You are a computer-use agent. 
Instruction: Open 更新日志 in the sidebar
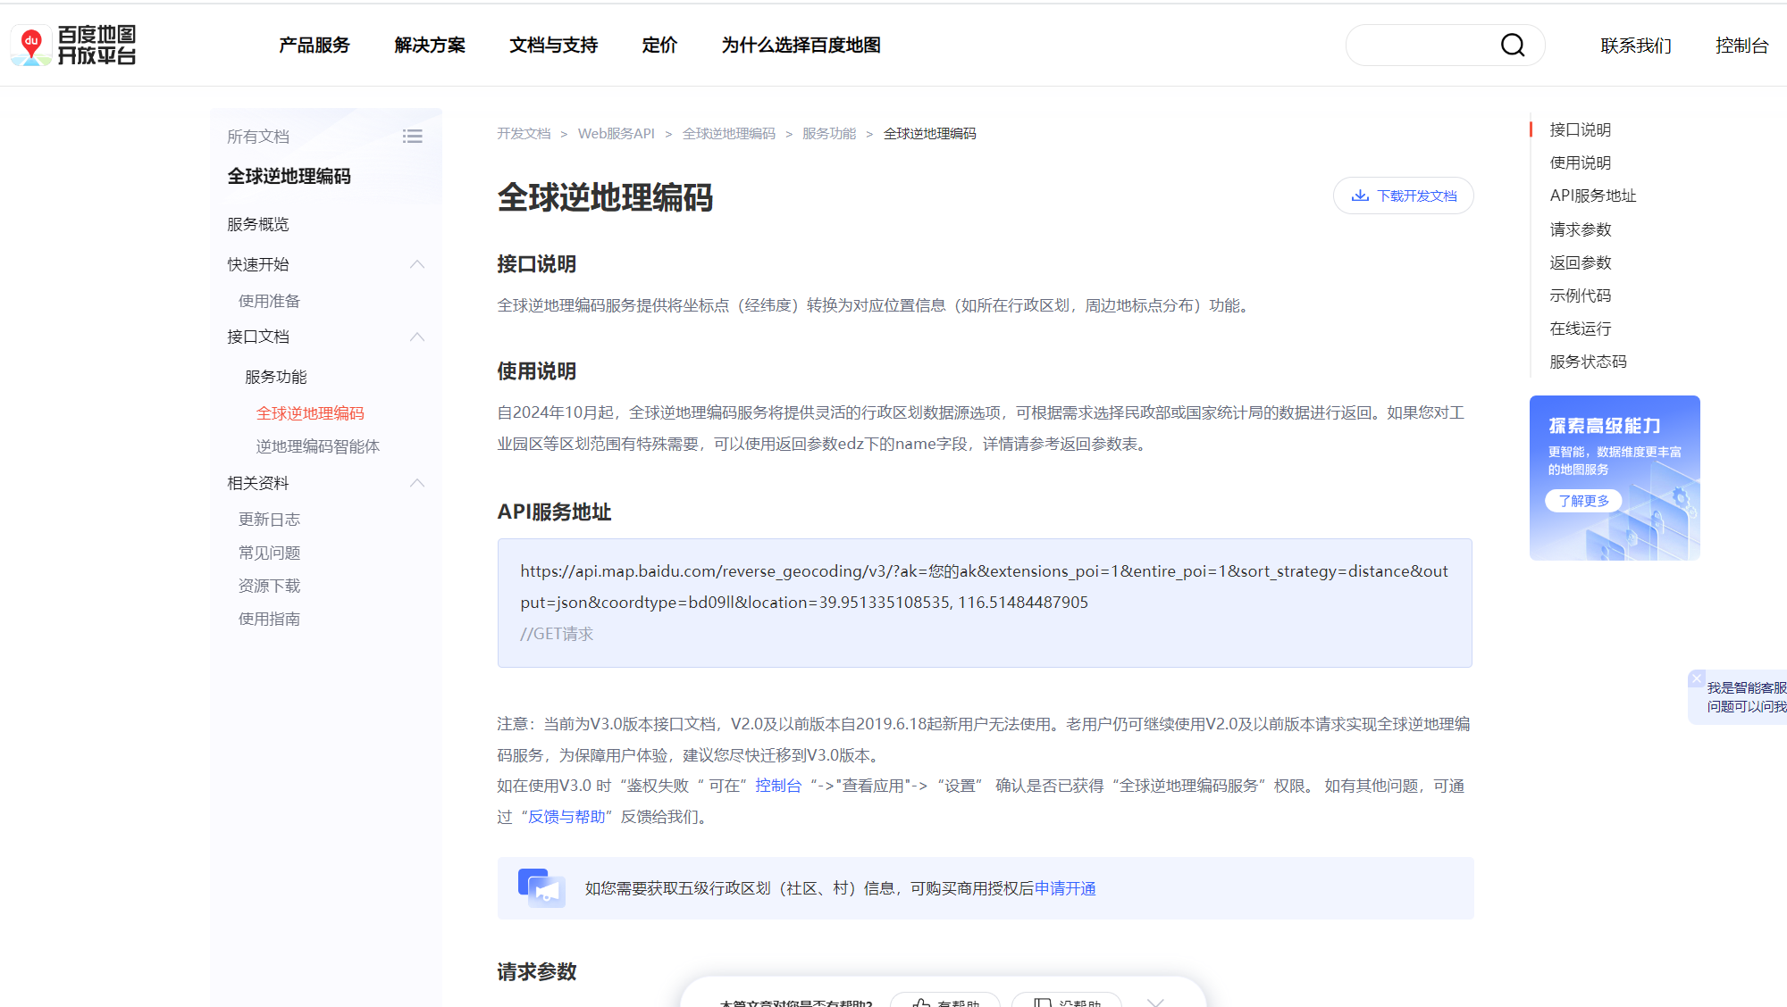[x=269, y=520]
